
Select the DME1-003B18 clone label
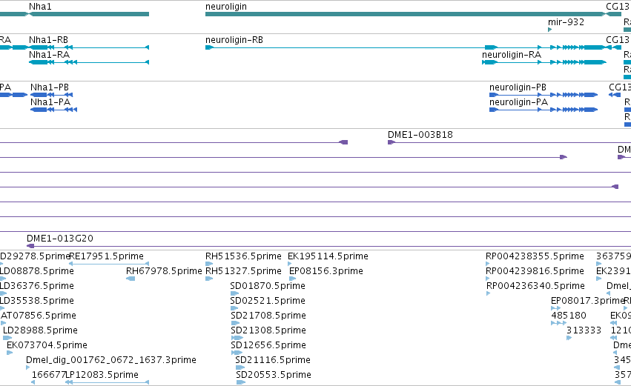(x=420, y=135)
